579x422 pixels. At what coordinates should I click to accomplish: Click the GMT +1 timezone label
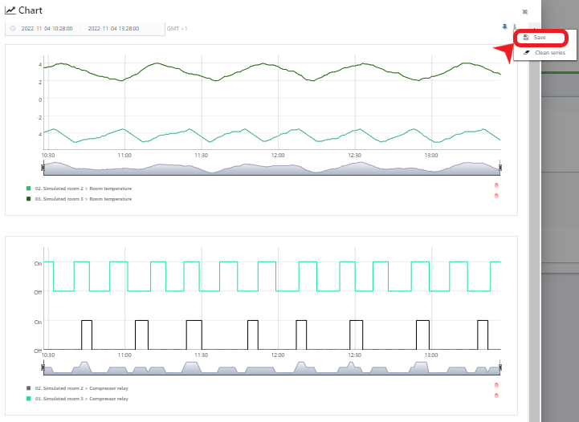177,29
